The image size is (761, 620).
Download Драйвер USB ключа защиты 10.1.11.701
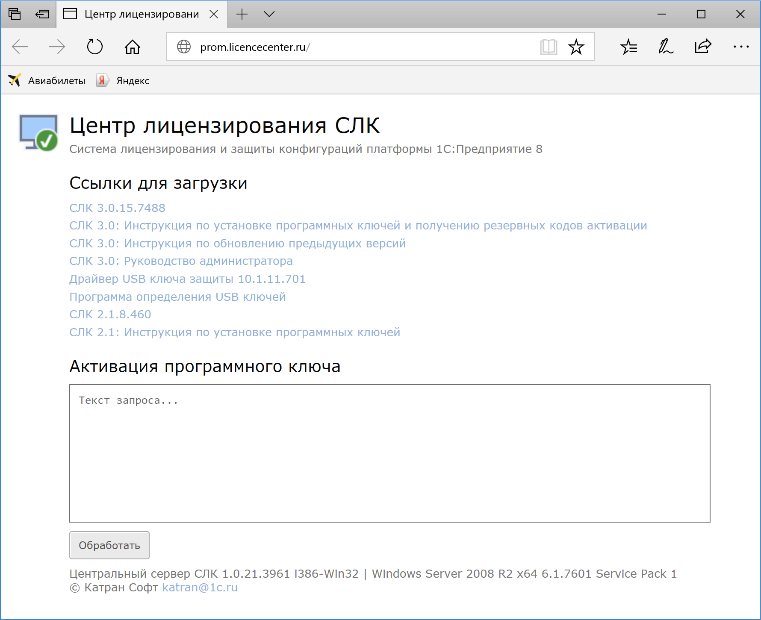(x=188, y=279)
